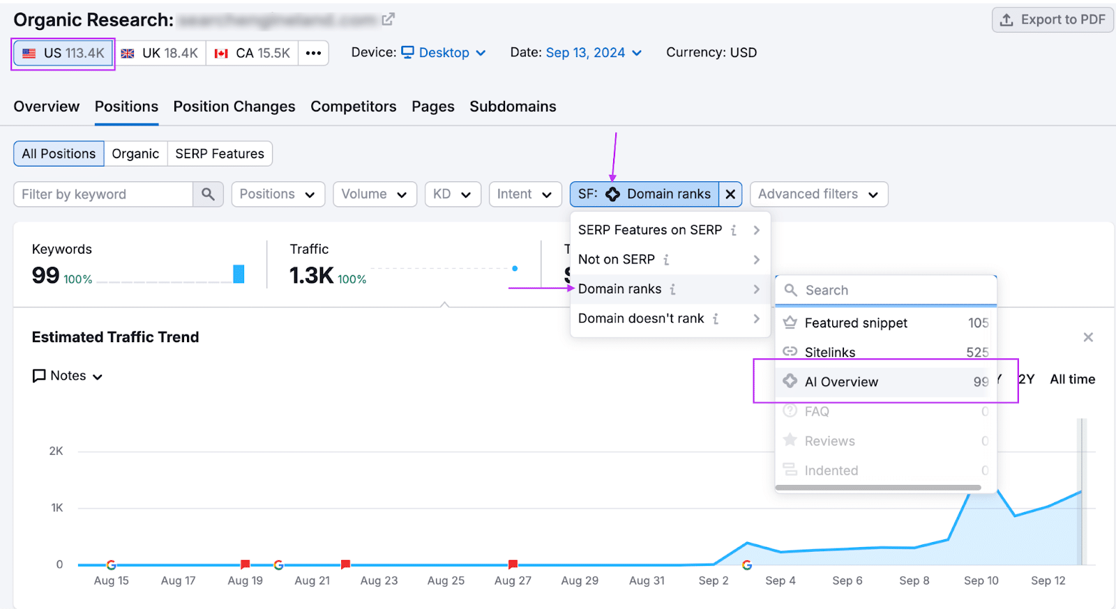Click info icon beside Domain doesn't rank

point(716,319)
